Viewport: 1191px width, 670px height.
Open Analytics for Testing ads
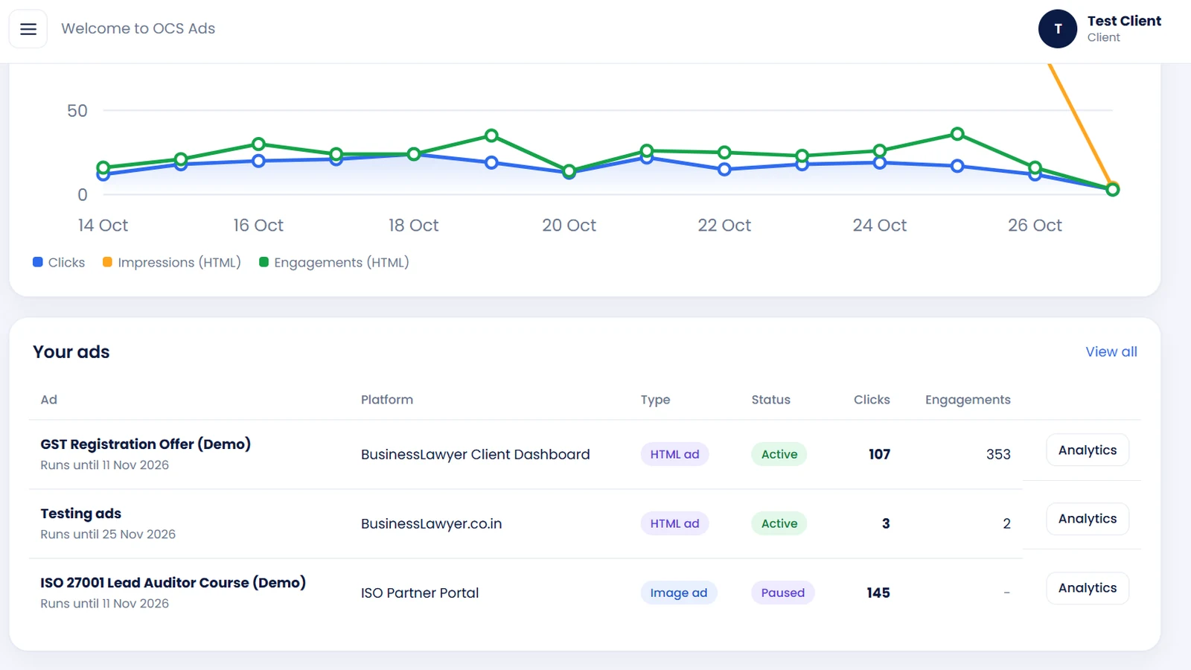1088,518
